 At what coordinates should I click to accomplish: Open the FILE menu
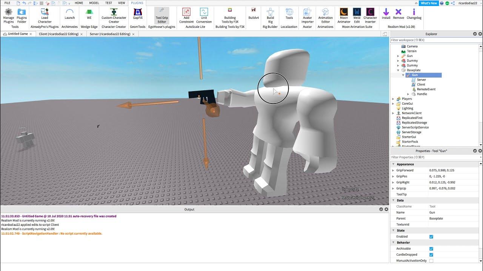coord(7,3)
